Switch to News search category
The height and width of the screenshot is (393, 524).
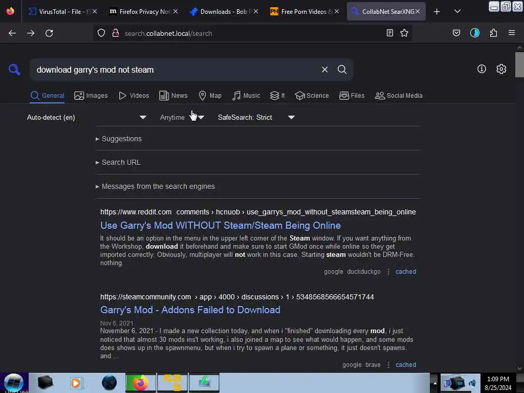[173, 96]
